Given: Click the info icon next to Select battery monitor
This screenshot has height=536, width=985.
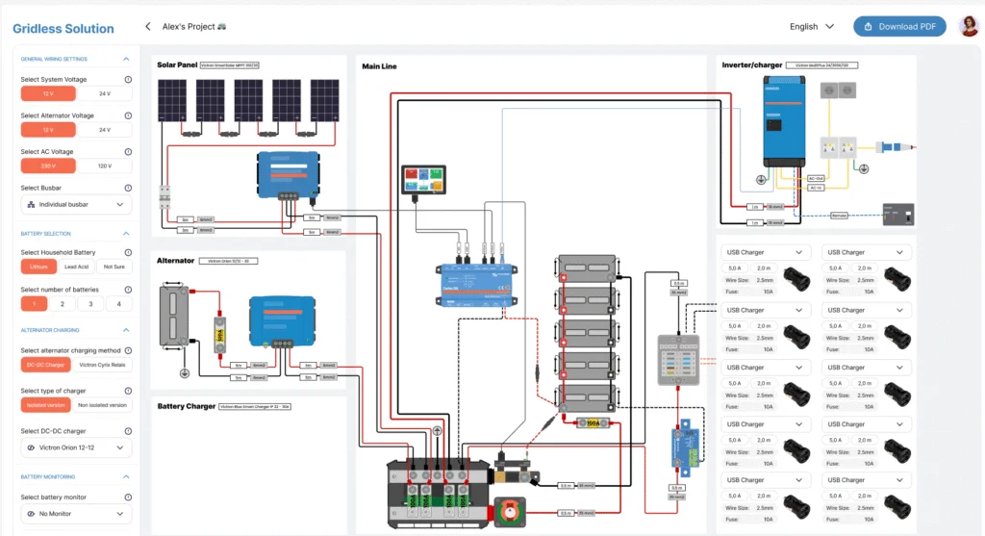Looking at the screenshot, I should tap(128, 498).
